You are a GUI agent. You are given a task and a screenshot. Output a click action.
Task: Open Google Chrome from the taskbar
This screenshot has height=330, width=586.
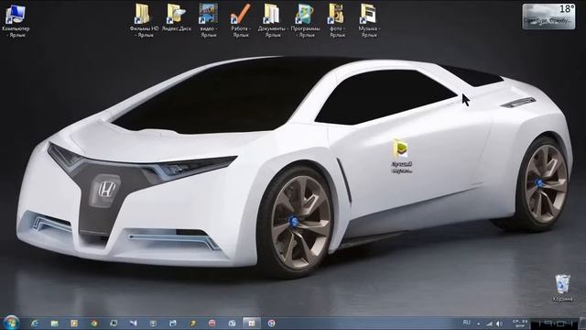93,323
